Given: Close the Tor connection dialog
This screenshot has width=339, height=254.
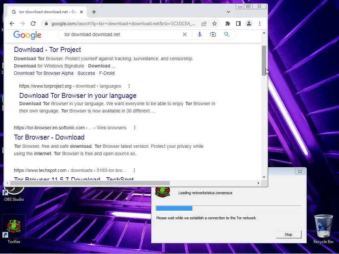Looking at the screenshot, I should [300, 172].
